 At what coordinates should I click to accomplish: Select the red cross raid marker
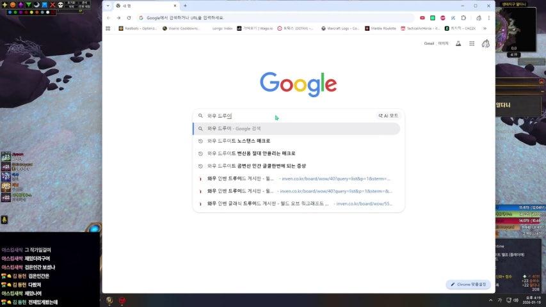(x=52, y=5)
